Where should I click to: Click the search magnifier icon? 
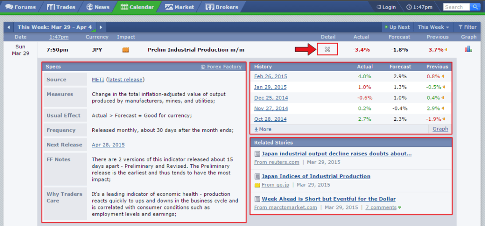[x=475, y=7]
